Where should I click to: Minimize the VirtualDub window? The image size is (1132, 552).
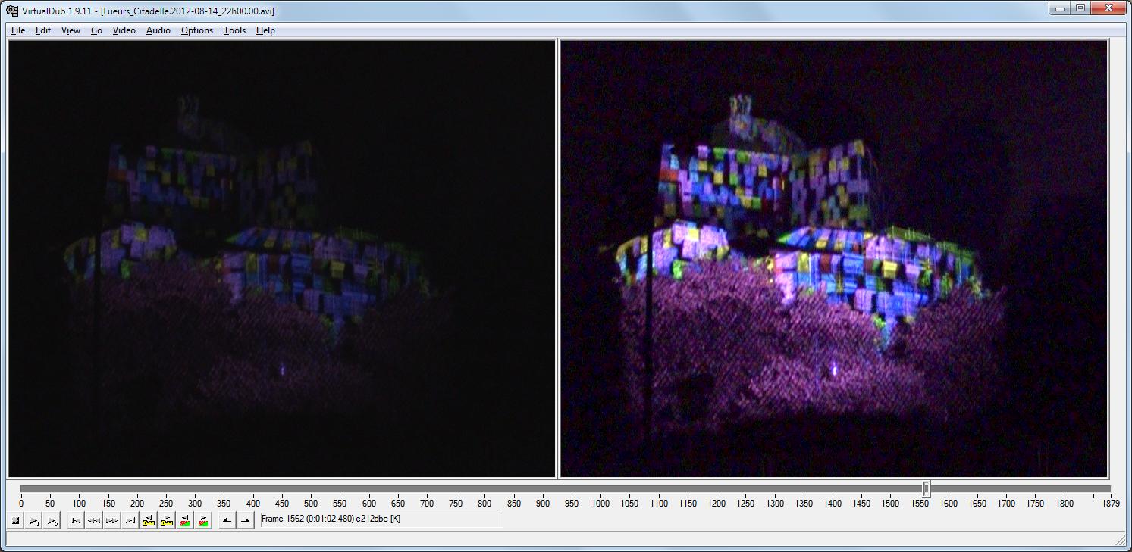pos(1058,8)
